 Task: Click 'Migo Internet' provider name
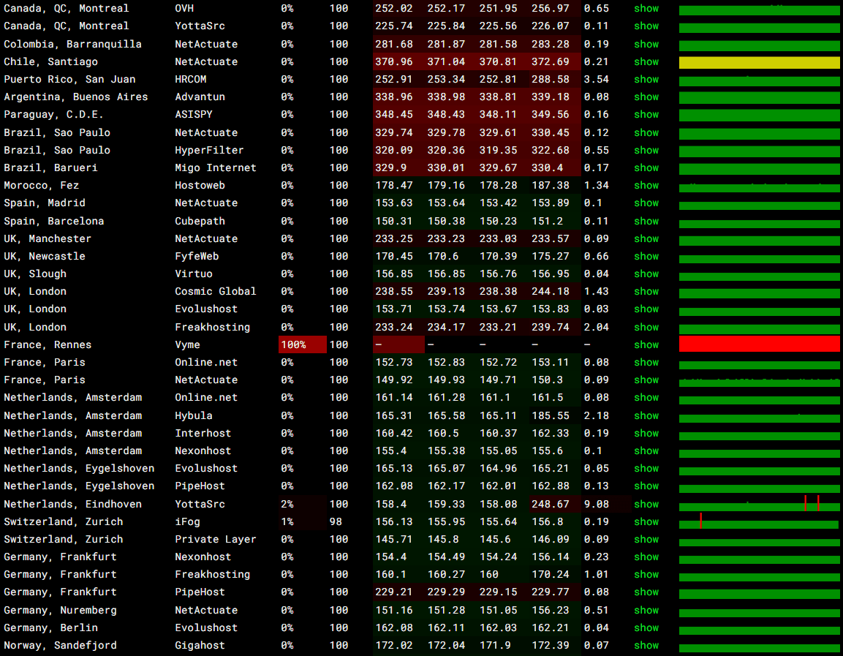click(x=216, y=167)
